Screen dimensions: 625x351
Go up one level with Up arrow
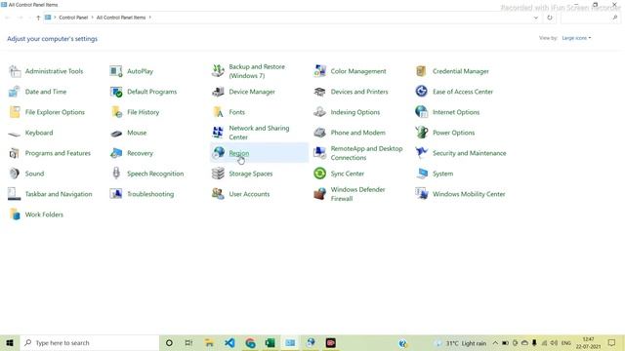click(x=38, y=18)
